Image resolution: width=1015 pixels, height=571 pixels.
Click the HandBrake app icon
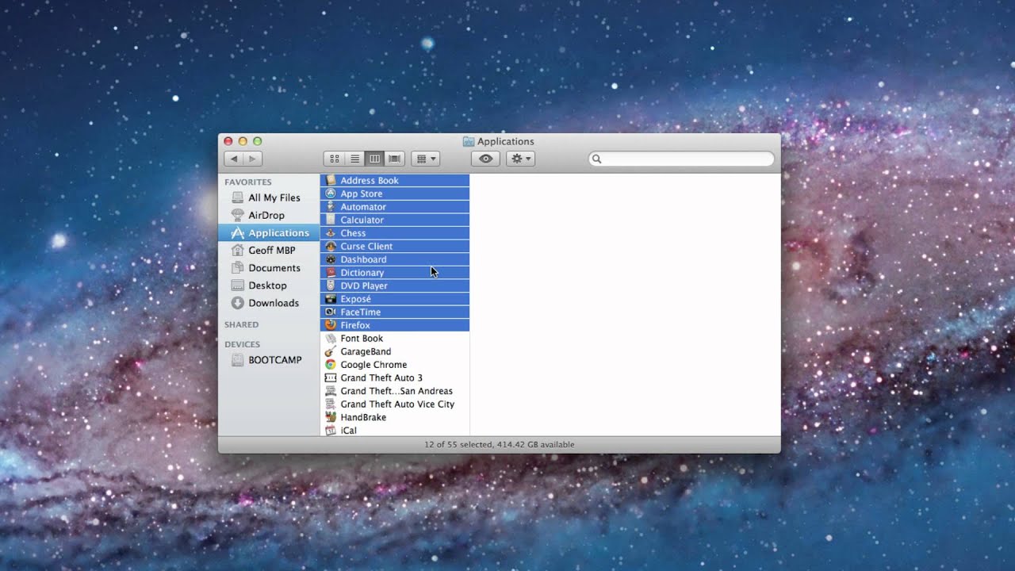[331, 417]
